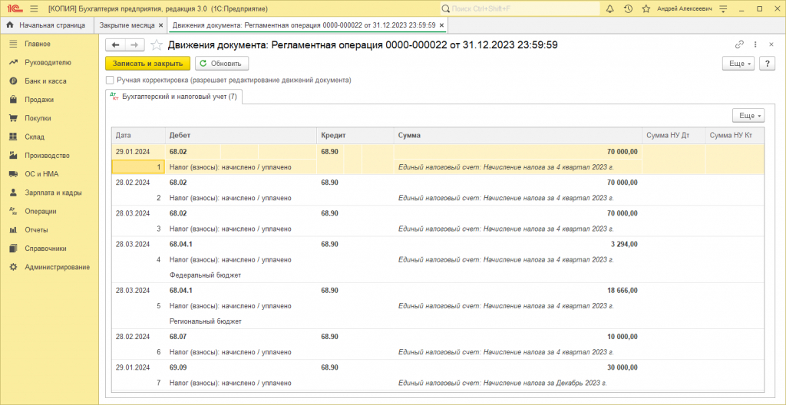Copy link to document chain icon

[x=739, y=44]
